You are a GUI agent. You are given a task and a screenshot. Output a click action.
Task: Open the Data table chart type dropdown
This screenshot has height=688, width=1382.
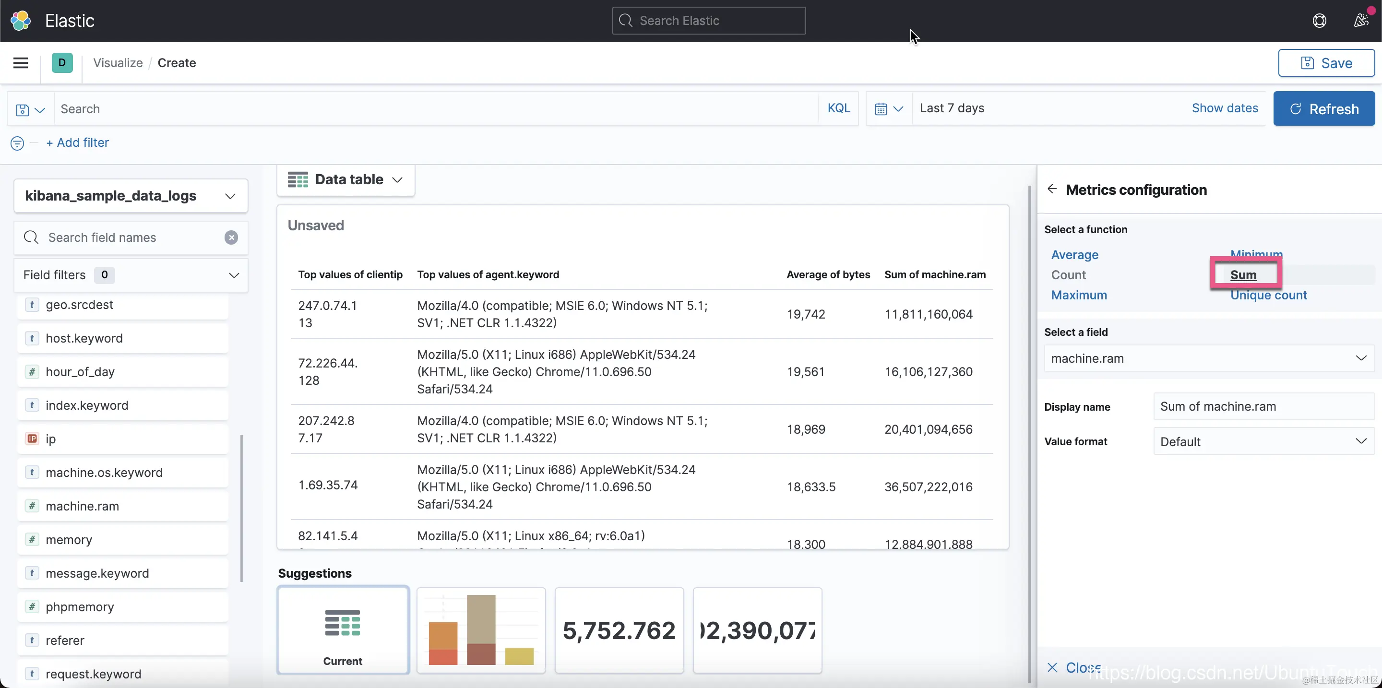click(345, 179)
